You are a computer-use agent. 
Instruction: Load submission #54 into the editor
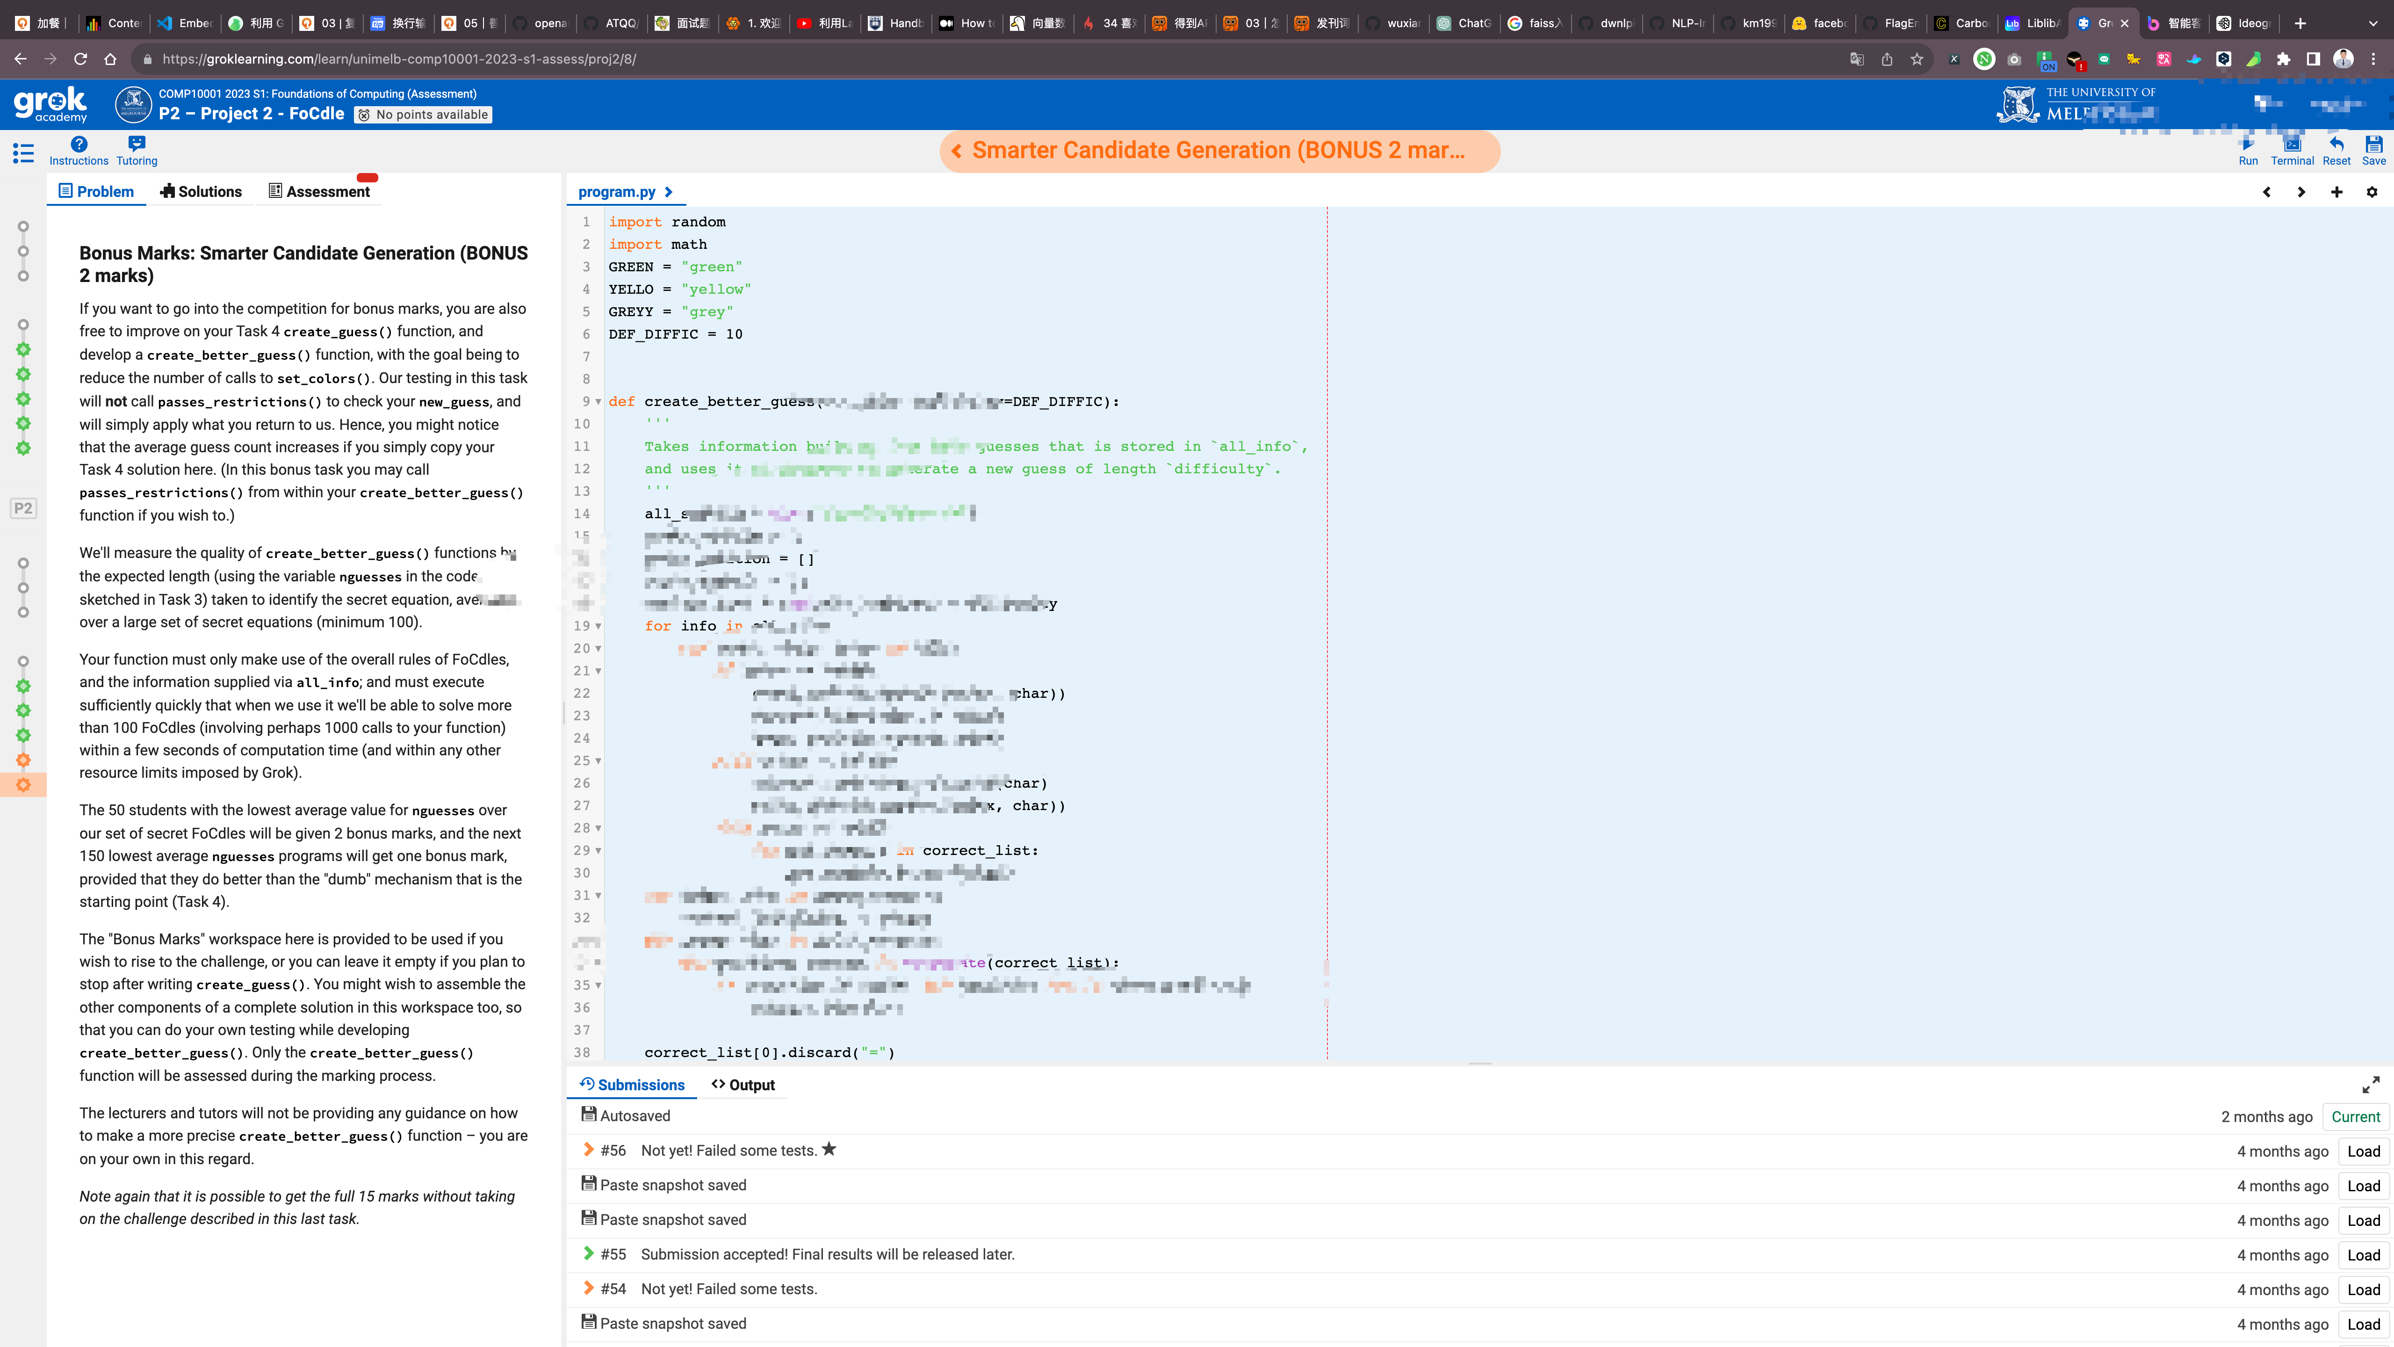tap(2363, 1289)
